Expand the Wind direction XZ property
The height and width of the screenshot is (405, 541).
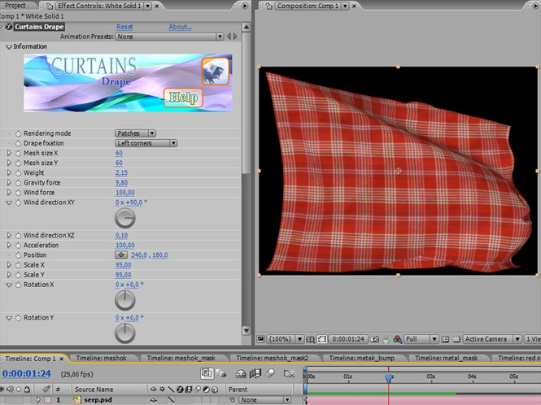coord(9,235)
